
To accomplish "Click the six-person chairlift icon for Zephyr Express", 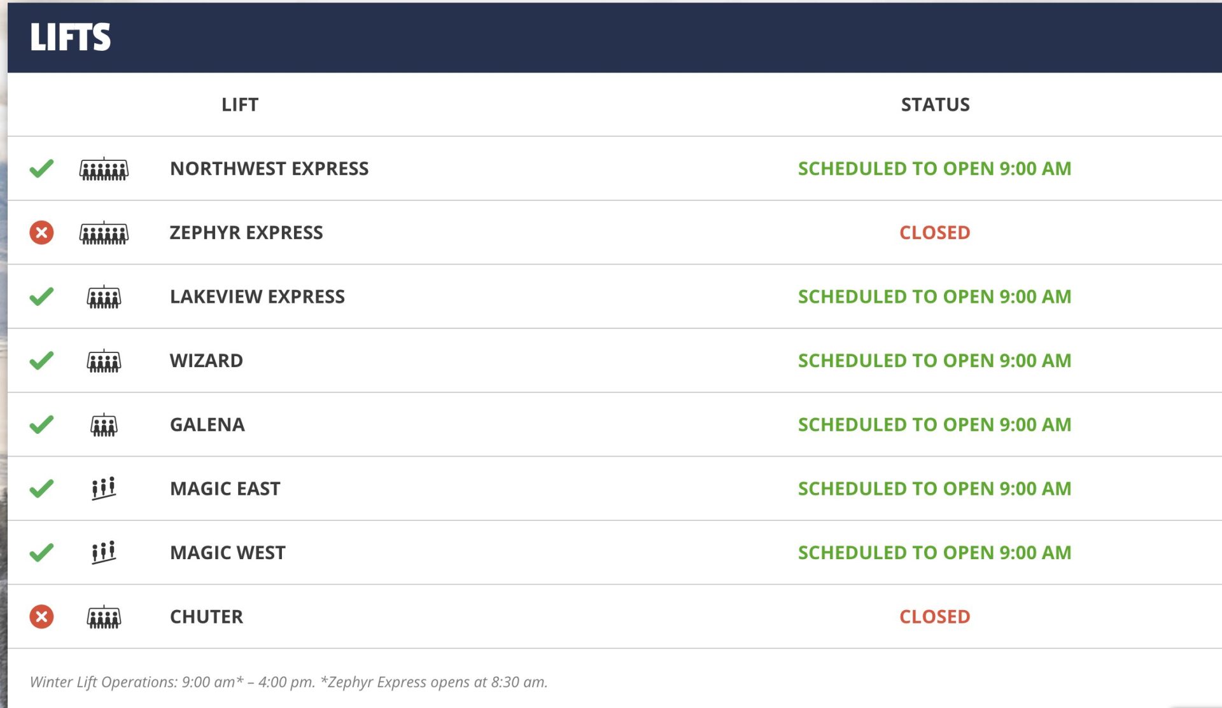I will pyautogui.click(x=104, y=233).
